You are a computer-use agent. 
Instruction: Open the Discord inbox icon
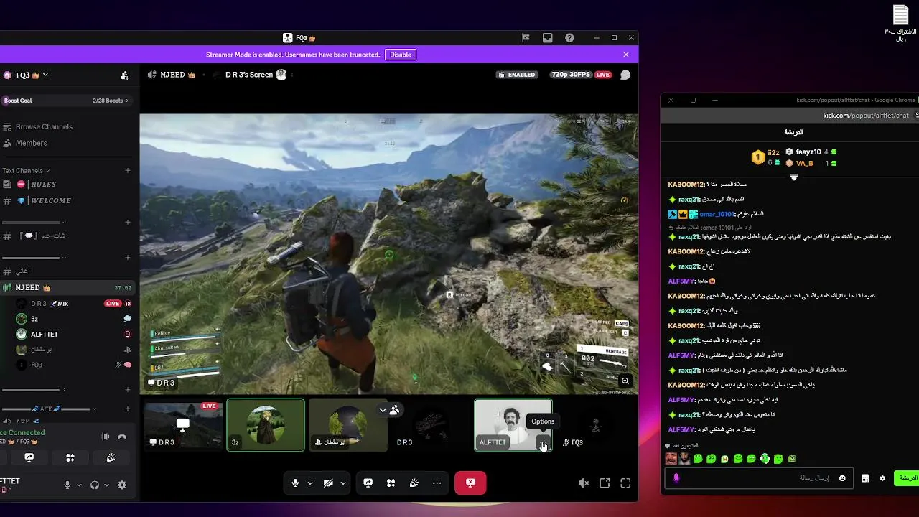click(547, 38)
